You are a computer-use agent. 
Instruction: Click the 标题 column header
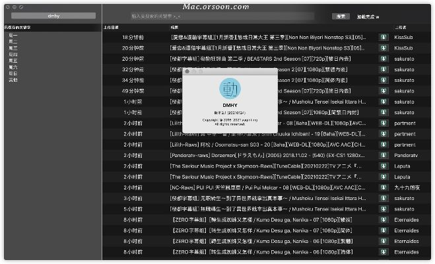(174, 28)
